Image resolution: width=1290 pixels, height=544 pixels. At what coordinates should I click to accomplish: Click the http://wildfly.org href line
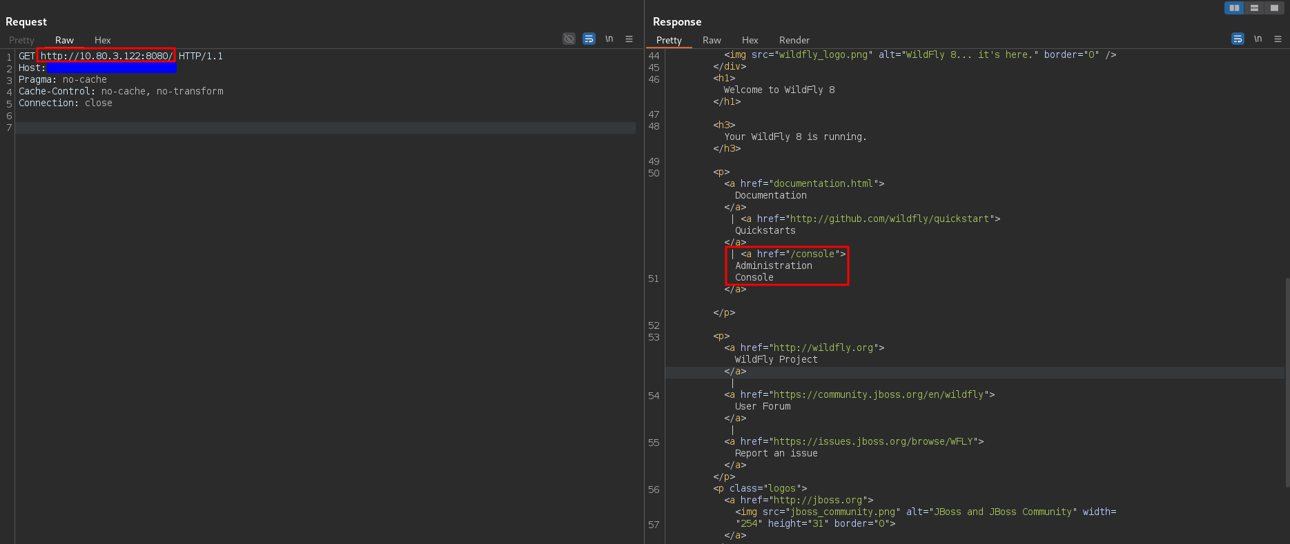tap(804, 347)
